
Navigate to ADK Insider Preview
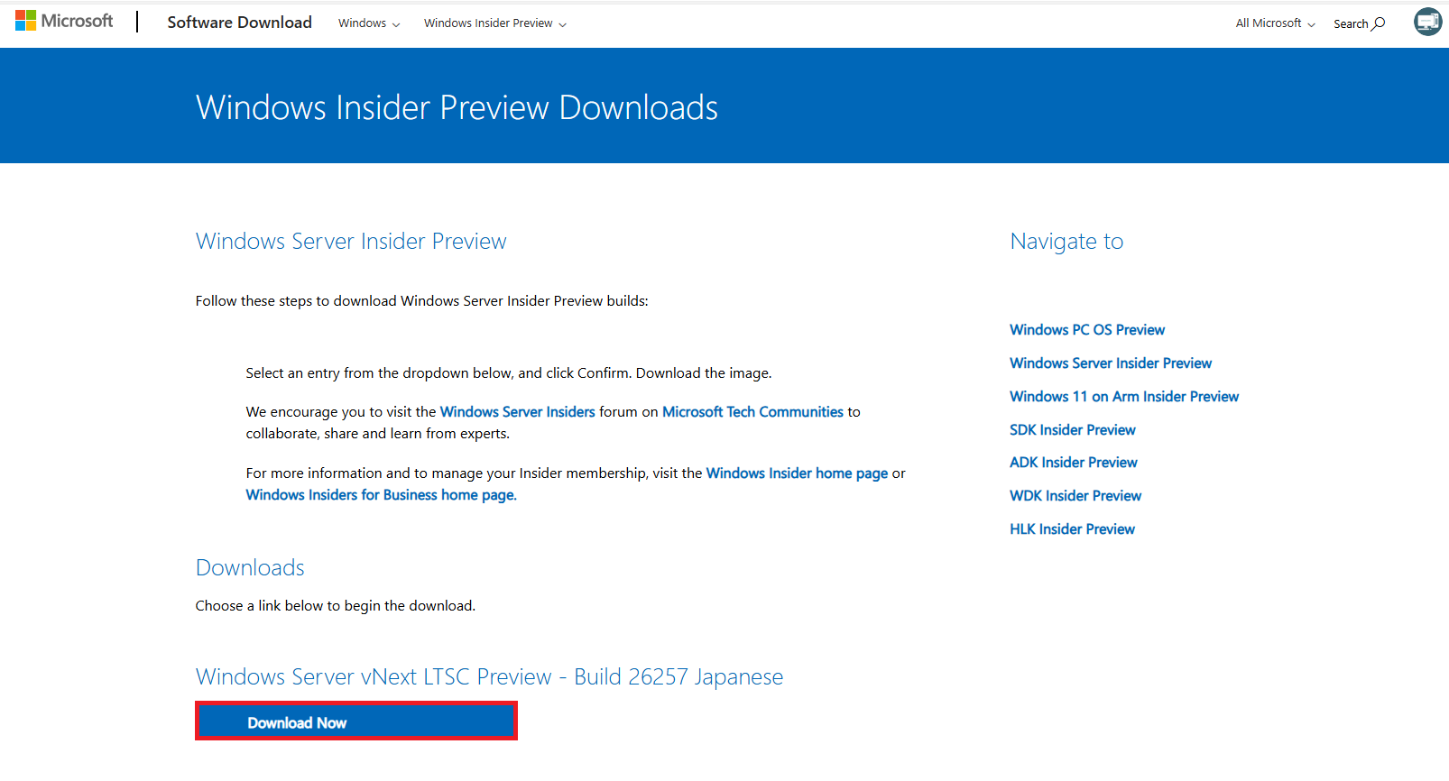(1074, 462)
